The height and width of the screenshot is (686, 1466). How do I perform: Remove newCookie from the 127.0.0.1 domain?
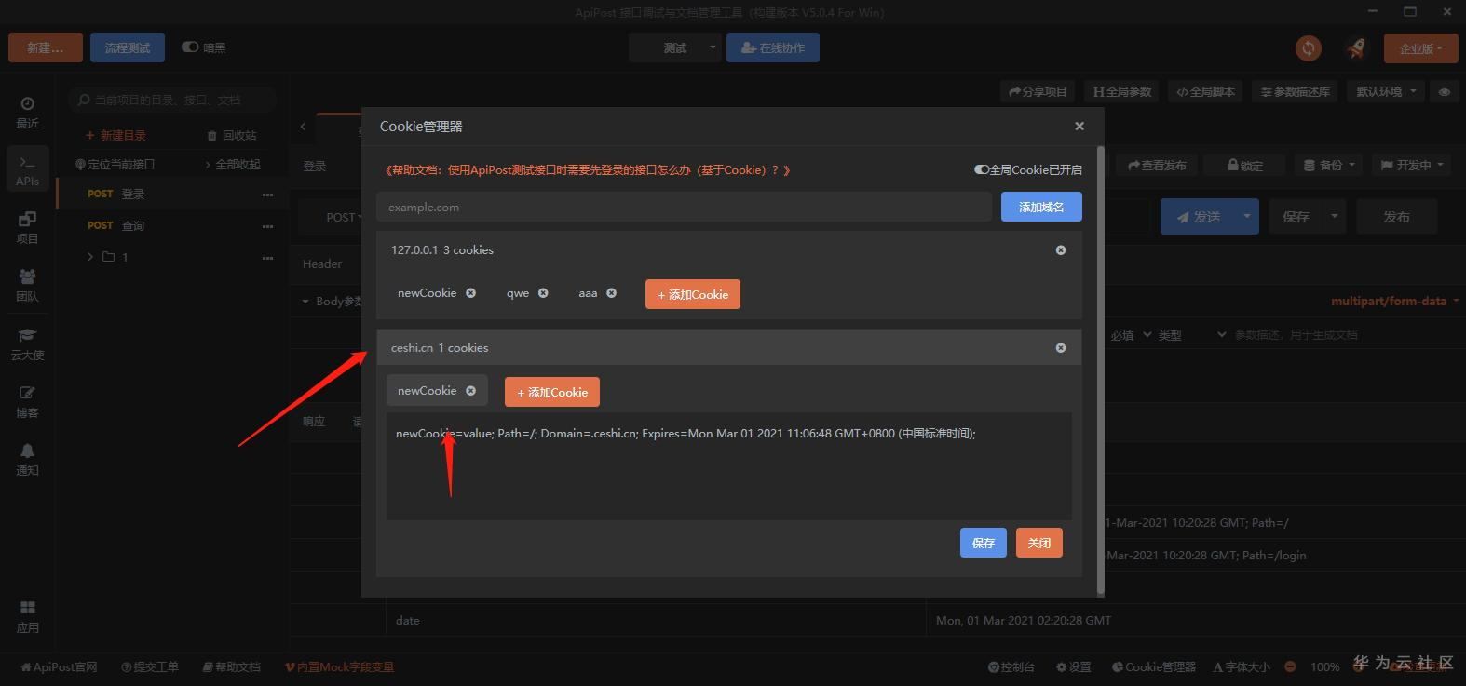coord(470,293)
